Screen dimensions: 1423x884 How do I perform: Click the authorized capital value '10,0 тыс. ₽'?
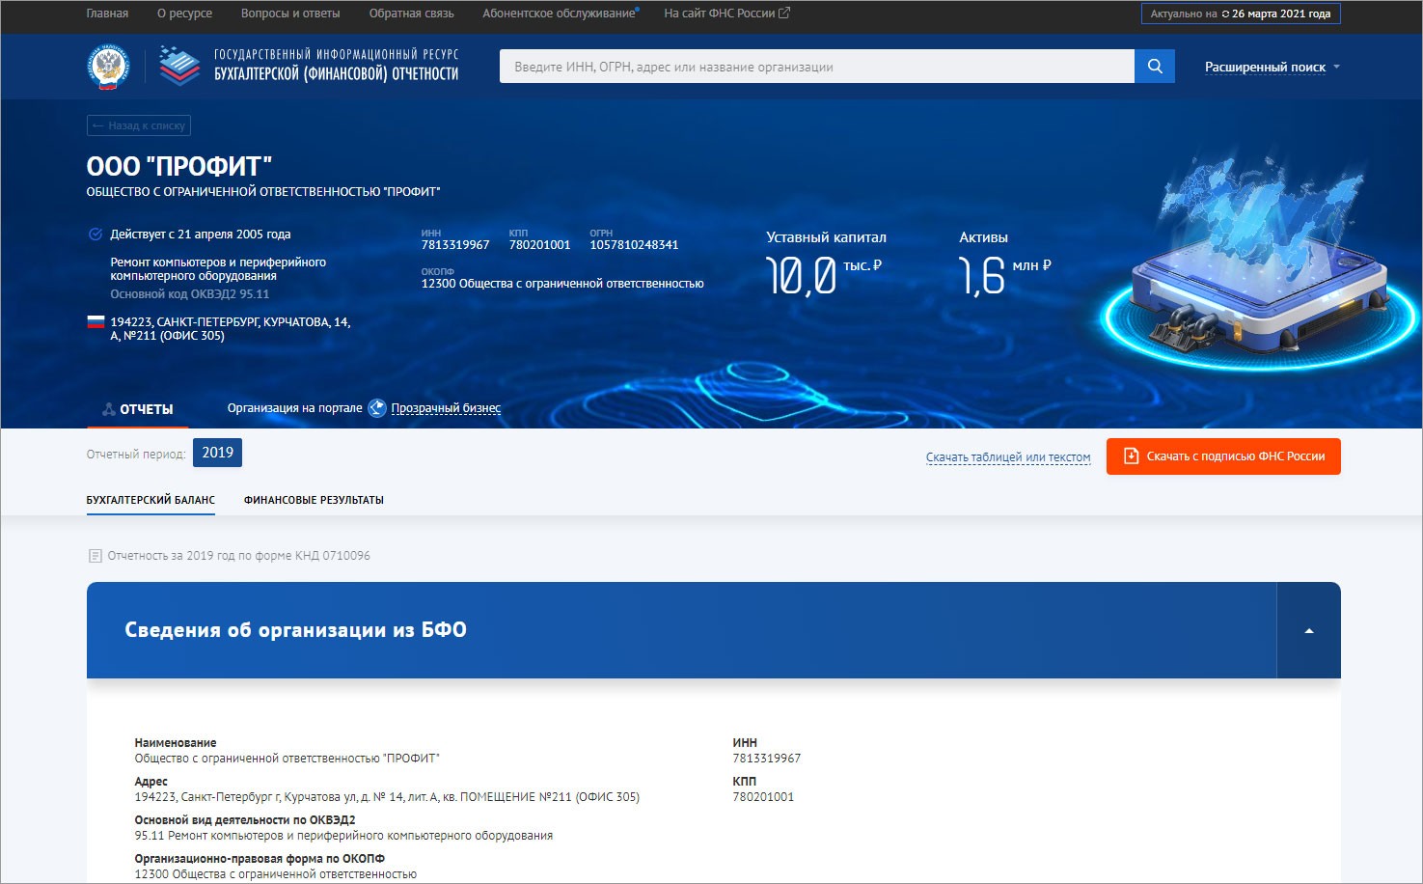tap(824, 275)
